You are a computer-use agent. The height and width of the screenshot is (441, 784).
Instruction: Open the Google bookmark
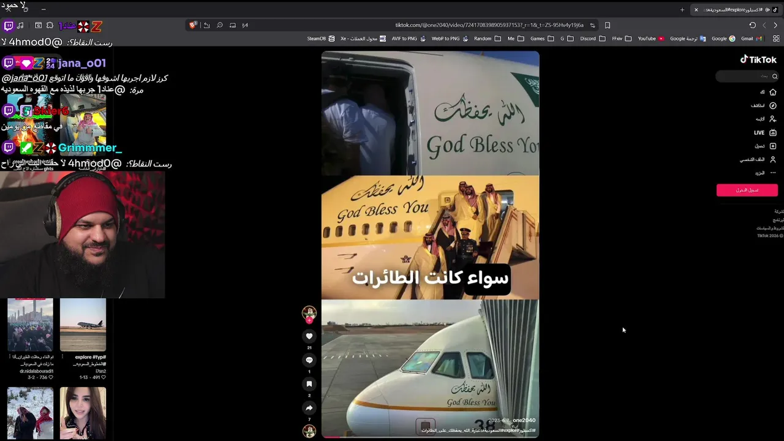723,39
